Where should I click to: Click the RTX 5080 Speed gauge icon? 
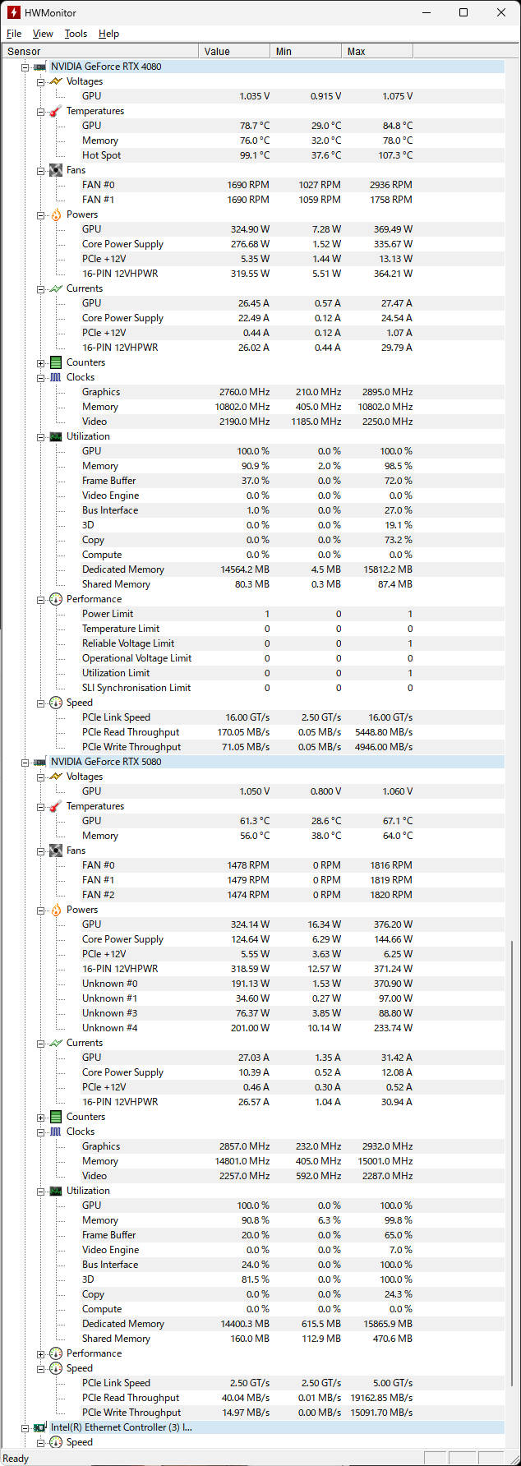[56, 1368]
